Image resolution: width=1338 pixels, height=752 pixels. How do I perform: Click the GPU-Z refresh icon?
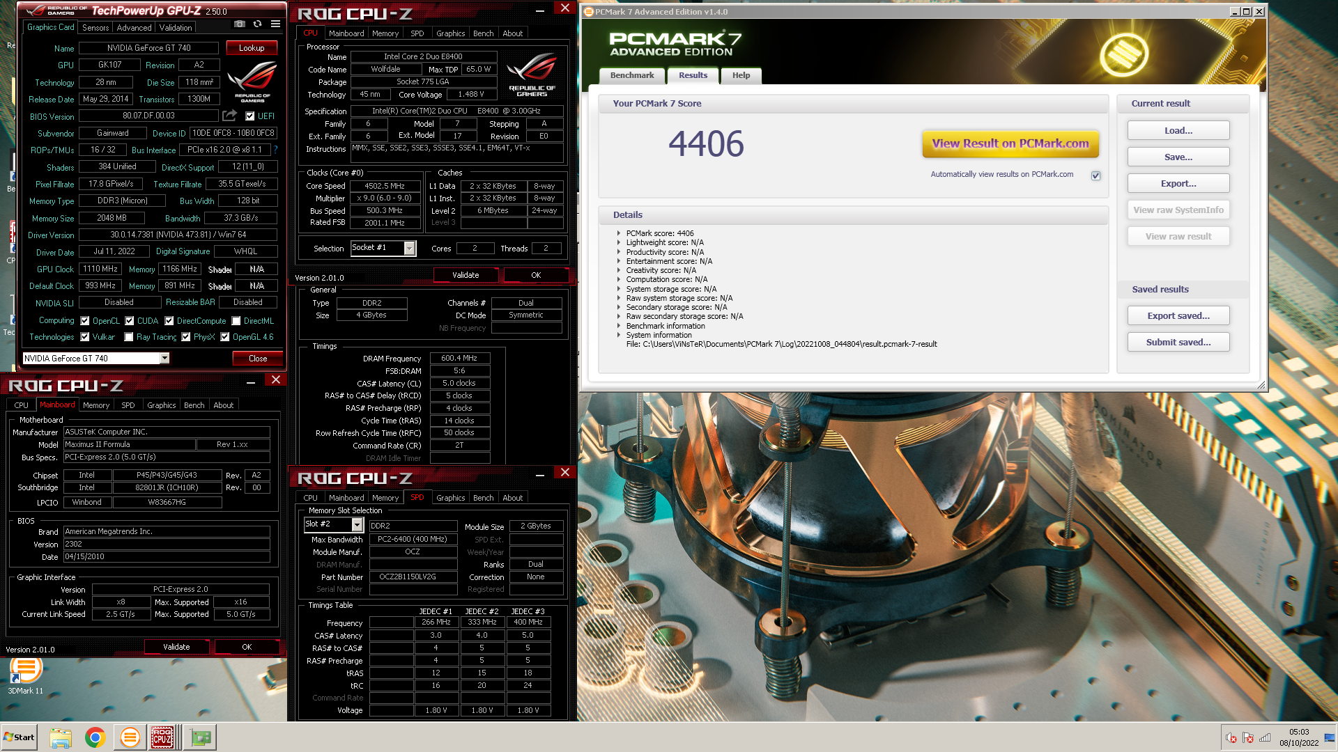point(257,24)
